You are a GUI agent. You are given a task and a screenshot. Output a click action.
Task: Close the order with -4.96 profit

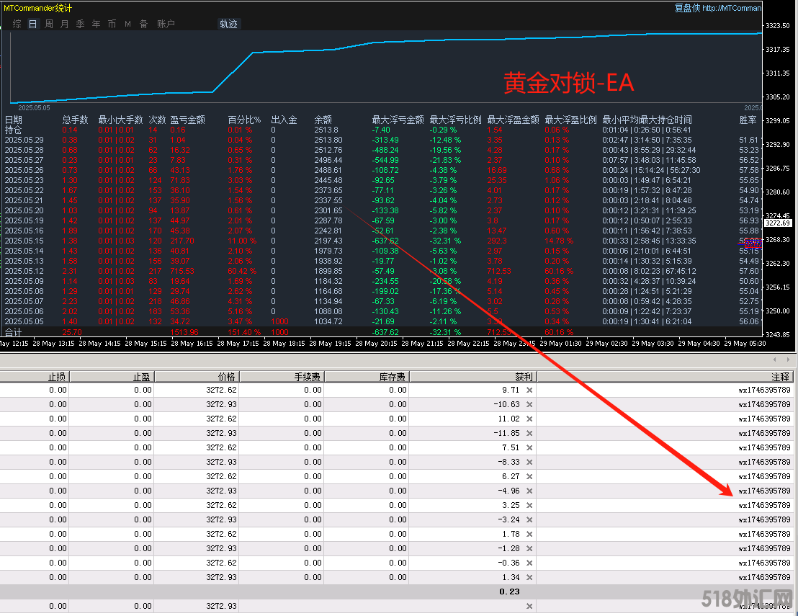click(x=529, y=491)
